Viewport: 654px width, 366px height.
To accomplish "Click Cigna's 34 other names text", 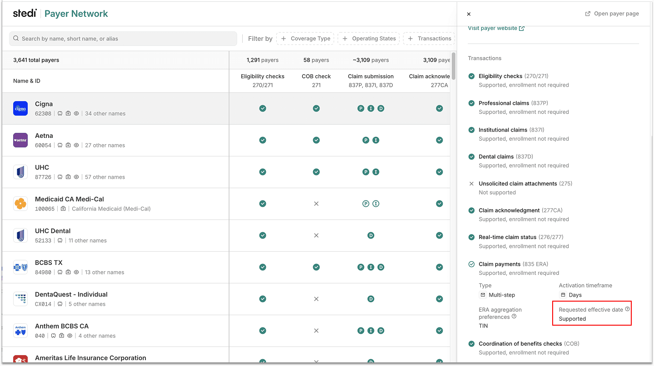I will point(105,113).
